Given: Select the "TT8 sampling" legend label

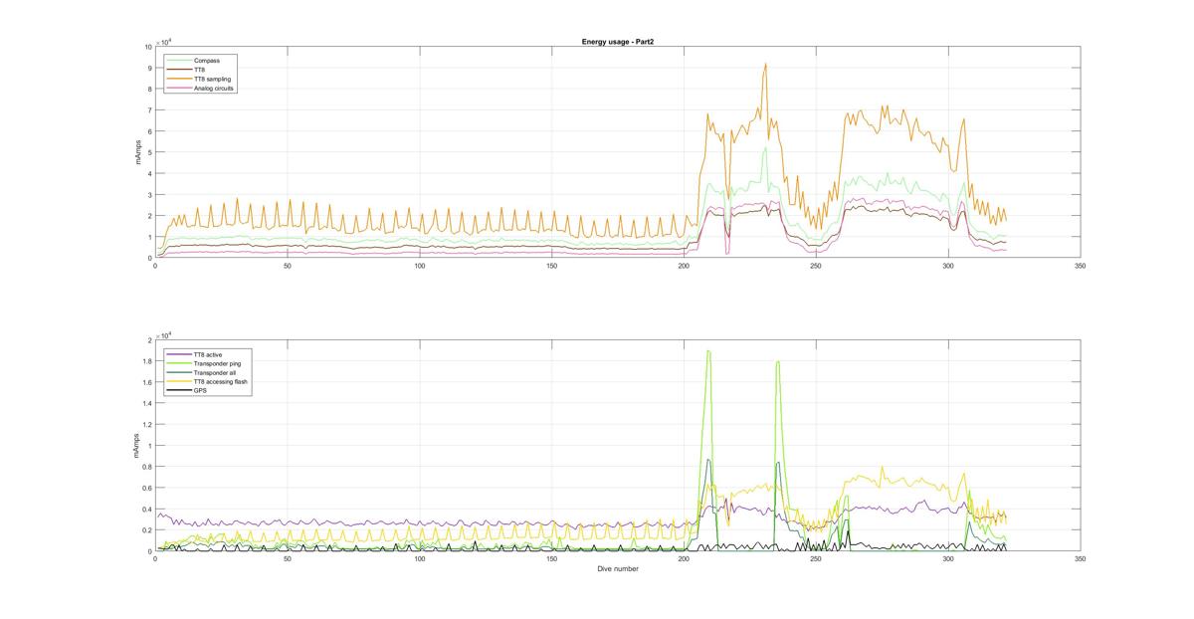Looking at the screenshot, I should point(212,79).
